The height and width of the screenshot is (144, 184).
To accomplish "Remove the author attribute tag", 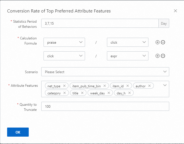I will pyautogui.click(x=149, y=86).
